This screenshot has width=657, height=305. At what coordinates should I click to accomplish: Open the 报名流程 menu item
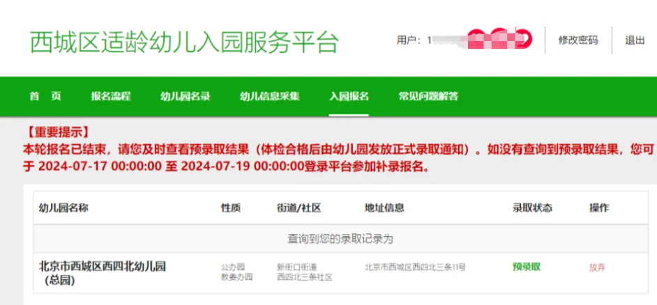click(x=110, y=96)
